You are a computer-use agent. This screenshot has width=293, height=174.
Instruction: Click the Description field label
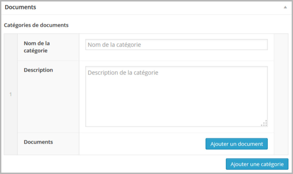click(38, 70)
